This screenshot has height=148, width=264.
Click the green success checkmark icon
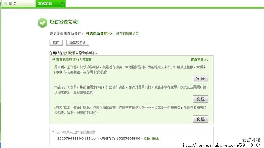(42, 23)
